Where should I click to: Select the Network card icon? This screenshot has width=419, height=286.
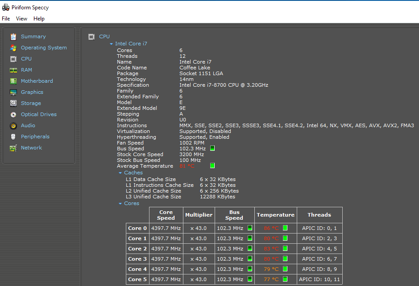(13, 148)
